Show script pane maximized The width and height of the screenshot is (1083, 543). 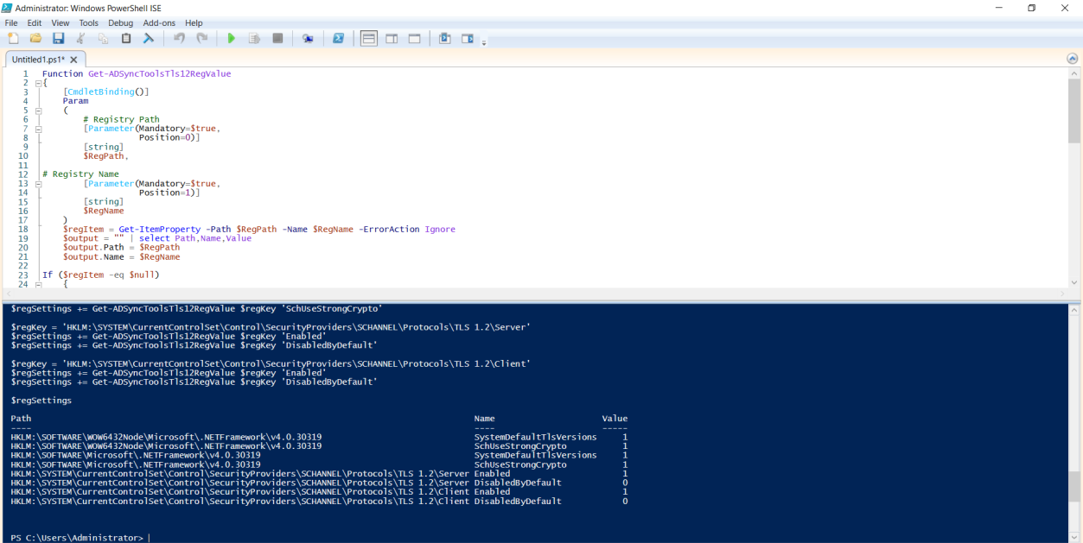point(414,38)
